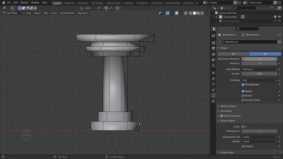
Task: Open the Object properties tab icon
Action: click(x=213, y=73)
